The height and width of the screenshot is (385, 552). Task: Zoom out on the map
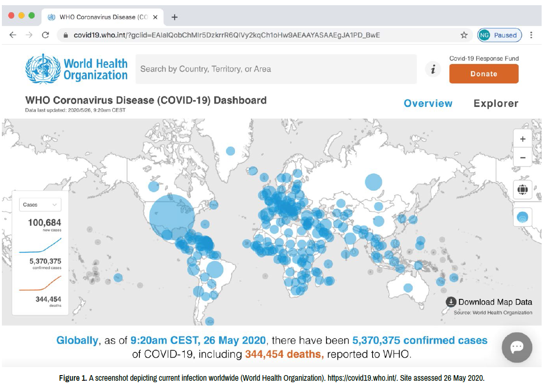click(x=523, y=158)
